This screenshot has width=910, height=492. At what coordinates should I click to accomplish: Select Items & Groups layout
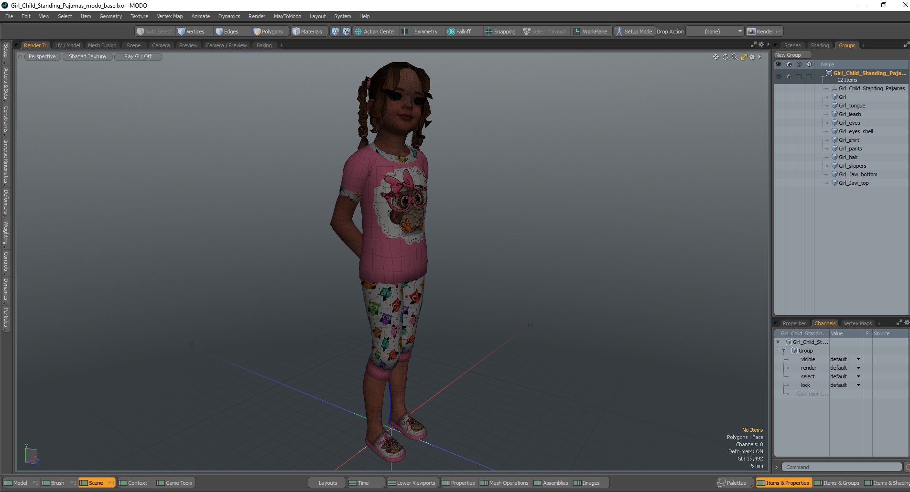point(837,483)
